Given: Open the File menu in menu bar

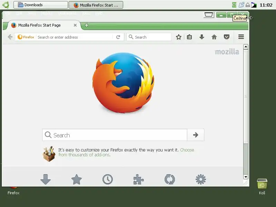Looking at the screenshot, I should point(7,13).
